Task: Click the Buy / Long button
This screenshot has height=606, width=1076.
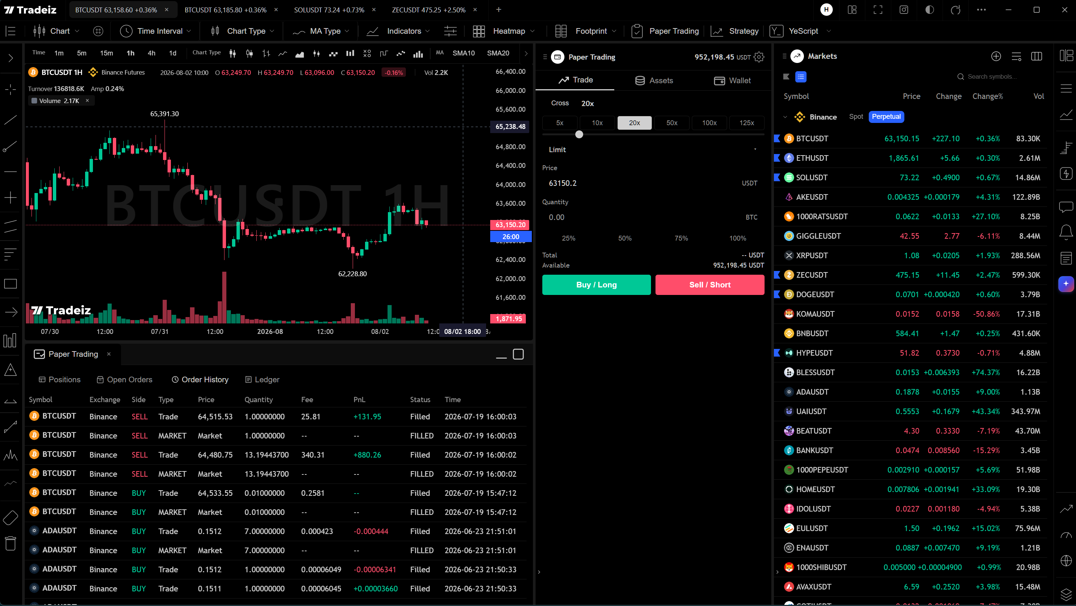Action: [596, 285]
